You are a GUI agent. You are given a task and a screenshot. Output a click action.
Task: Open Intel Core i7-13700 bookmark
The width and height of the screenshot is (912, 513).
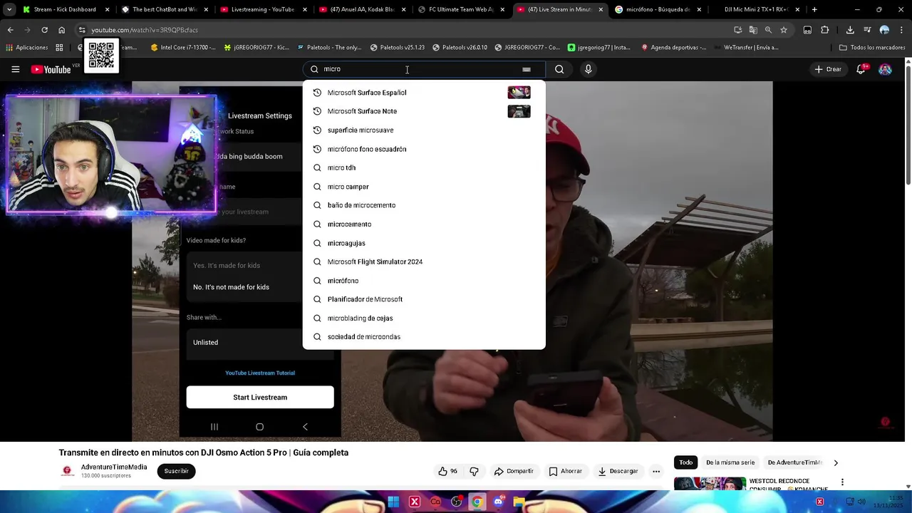click(x=183, y=48)
